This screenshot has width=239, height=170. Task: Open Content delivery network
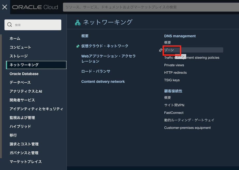[103, 81]
